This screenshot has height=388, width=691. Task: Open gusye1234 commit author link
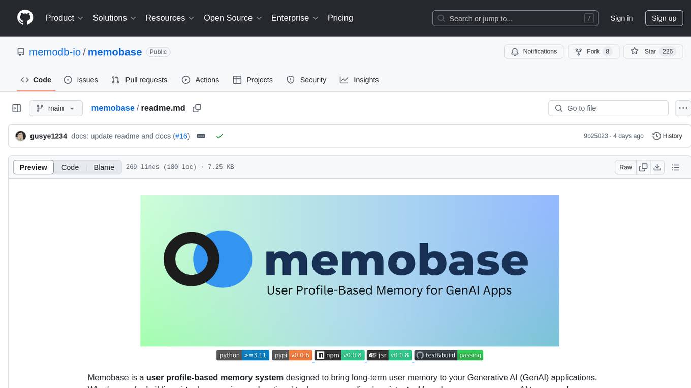[x=48, y=136]
